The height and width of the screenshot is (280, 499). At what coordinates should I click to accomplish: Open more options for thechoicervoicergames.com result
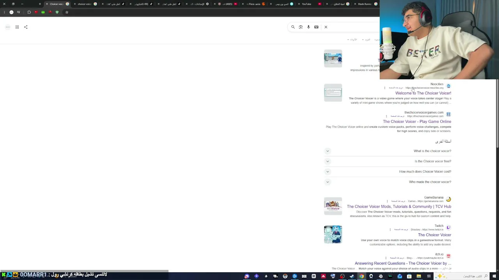click(386, 116)
